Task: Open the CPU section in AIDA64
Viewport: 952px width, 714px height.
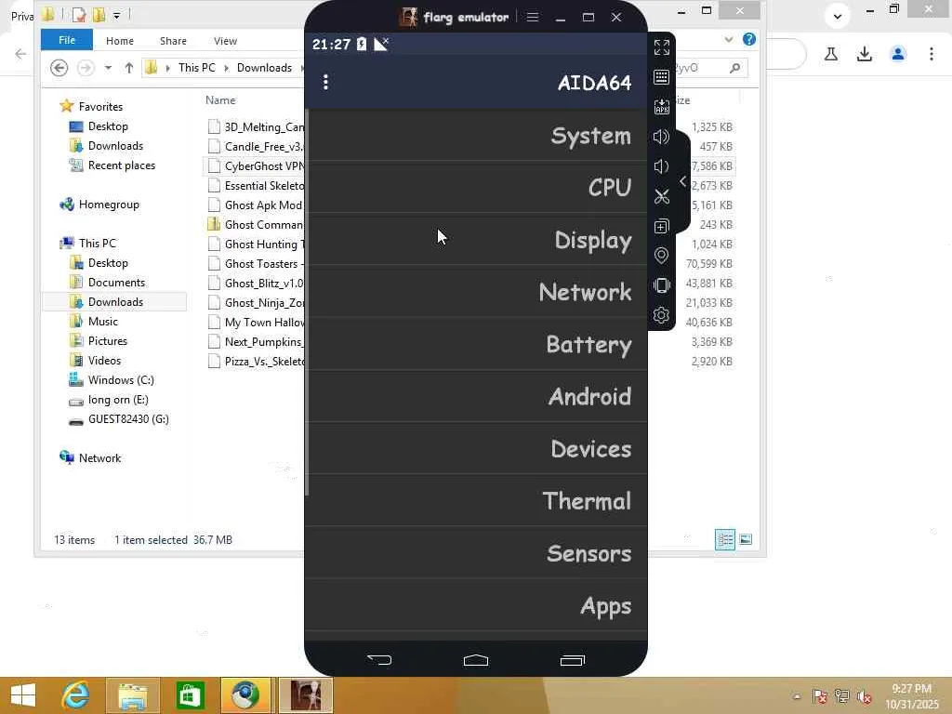Action: click(x=477, y=187)
